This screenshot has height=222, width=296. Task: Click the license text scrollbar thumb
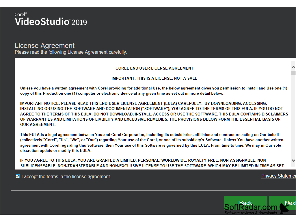tap(293, 73)
